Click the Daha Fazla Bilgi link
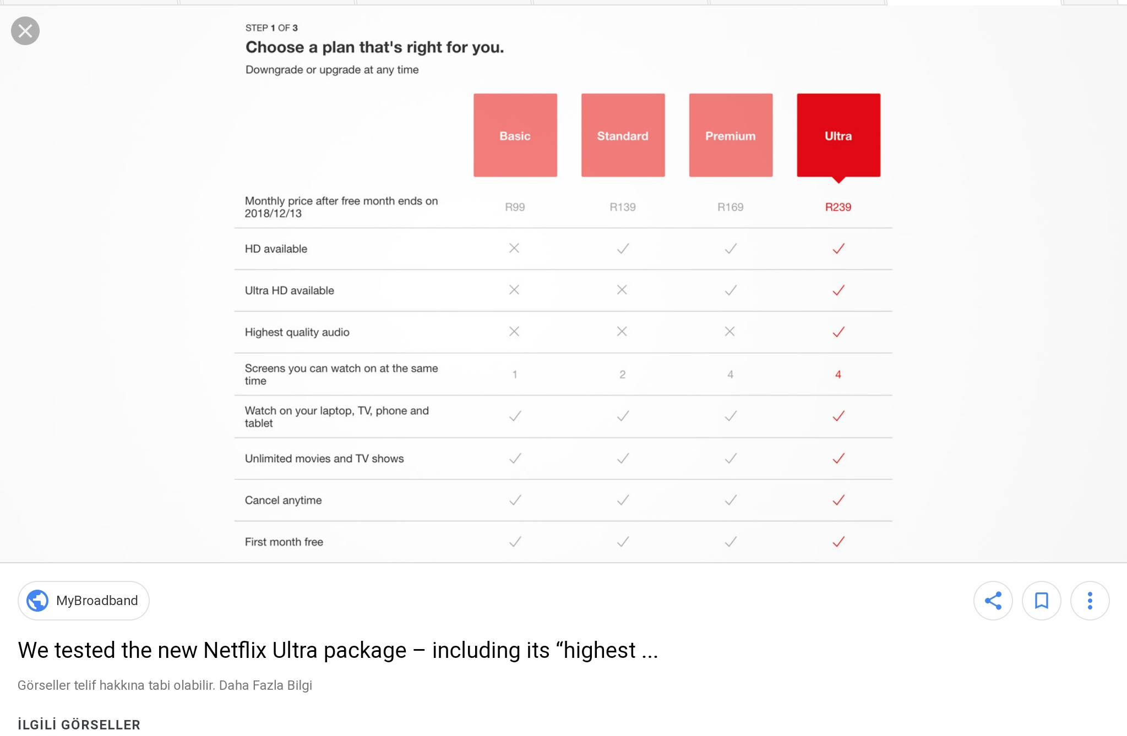The image size is (1127, 736). point(265,685)
